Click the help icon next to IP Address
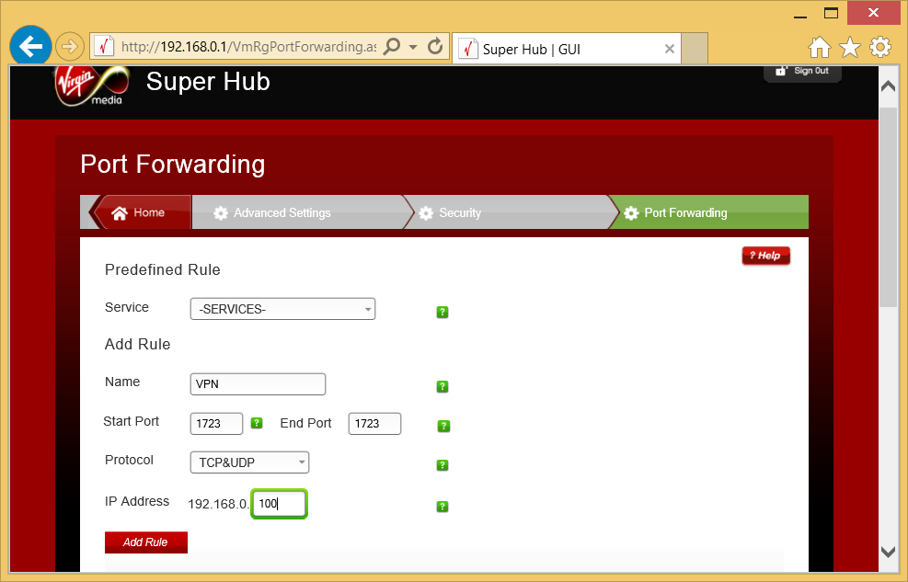The image size is (908, 582). point(443,507)
